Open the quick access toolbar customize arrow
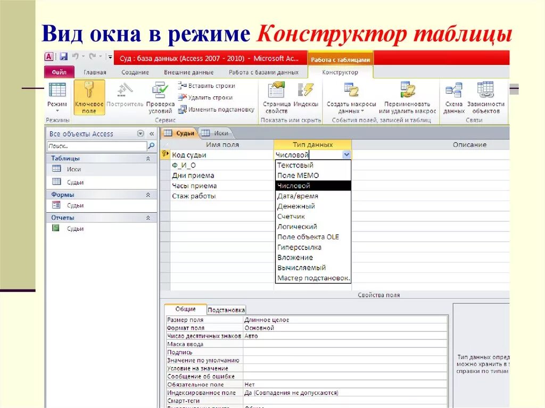Image resolution: width=545 pixels, height=408 pixels. tap(110, 56)
